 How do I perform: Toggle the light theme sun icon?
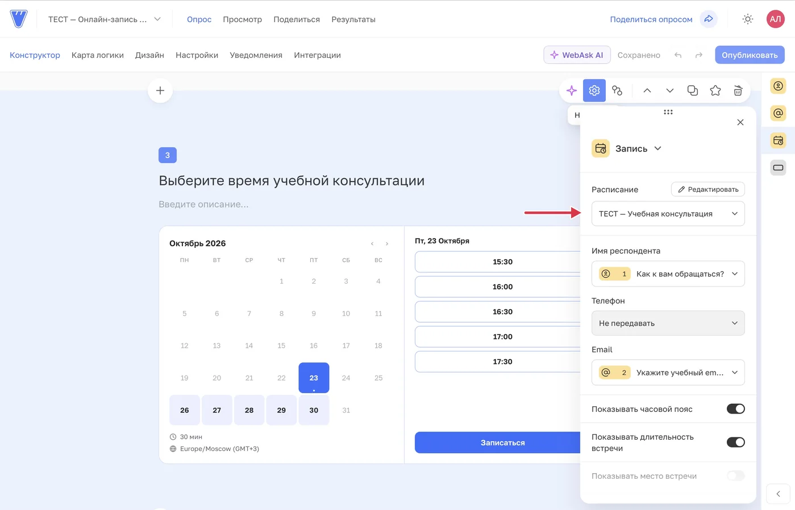pos(748,19)
